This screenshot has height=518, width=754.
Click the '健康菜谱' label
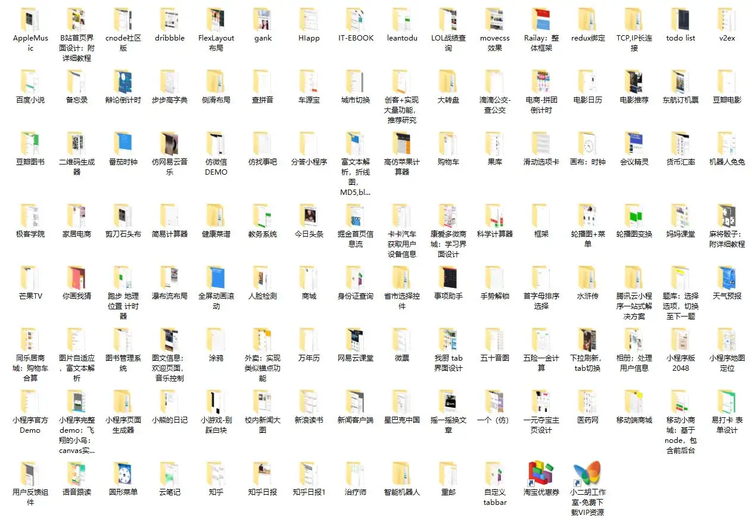216,234
